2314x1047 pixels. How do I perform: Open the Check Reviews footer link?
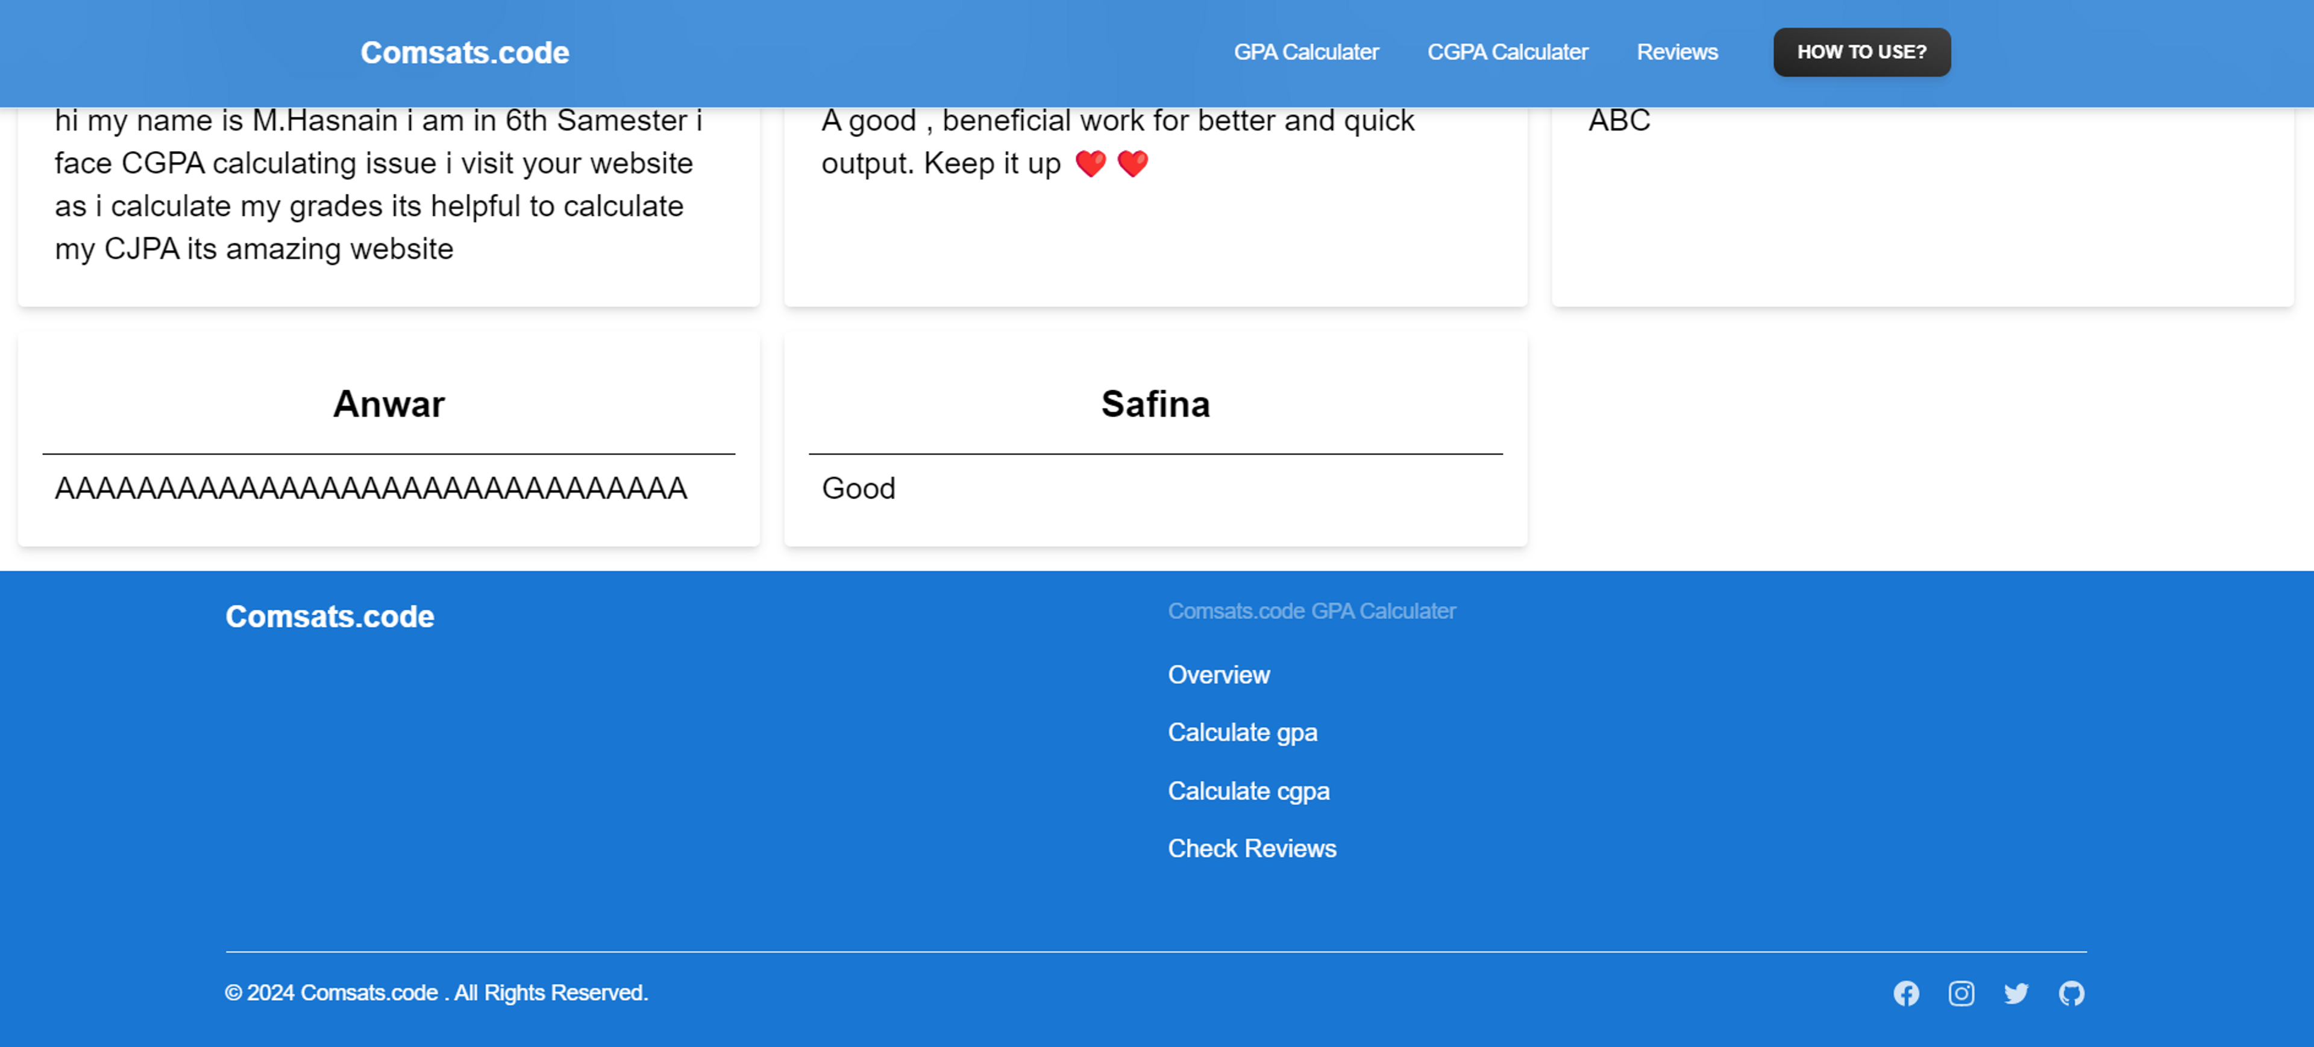tap(1252, 849)
